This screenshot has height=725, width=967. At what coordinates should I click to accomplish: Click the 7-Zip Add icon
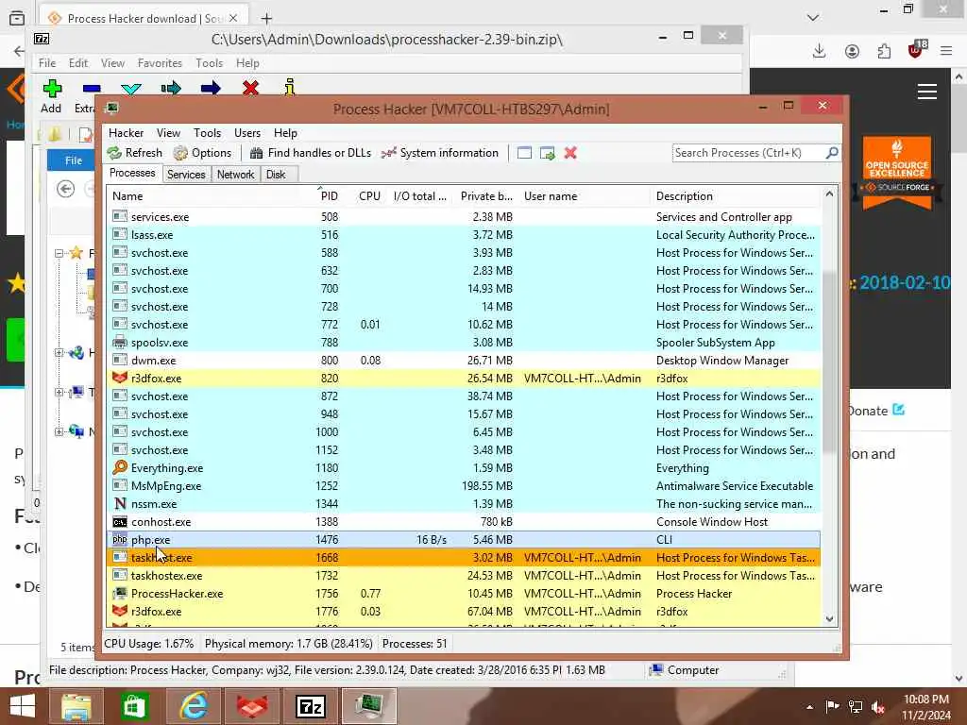(52, 89)
